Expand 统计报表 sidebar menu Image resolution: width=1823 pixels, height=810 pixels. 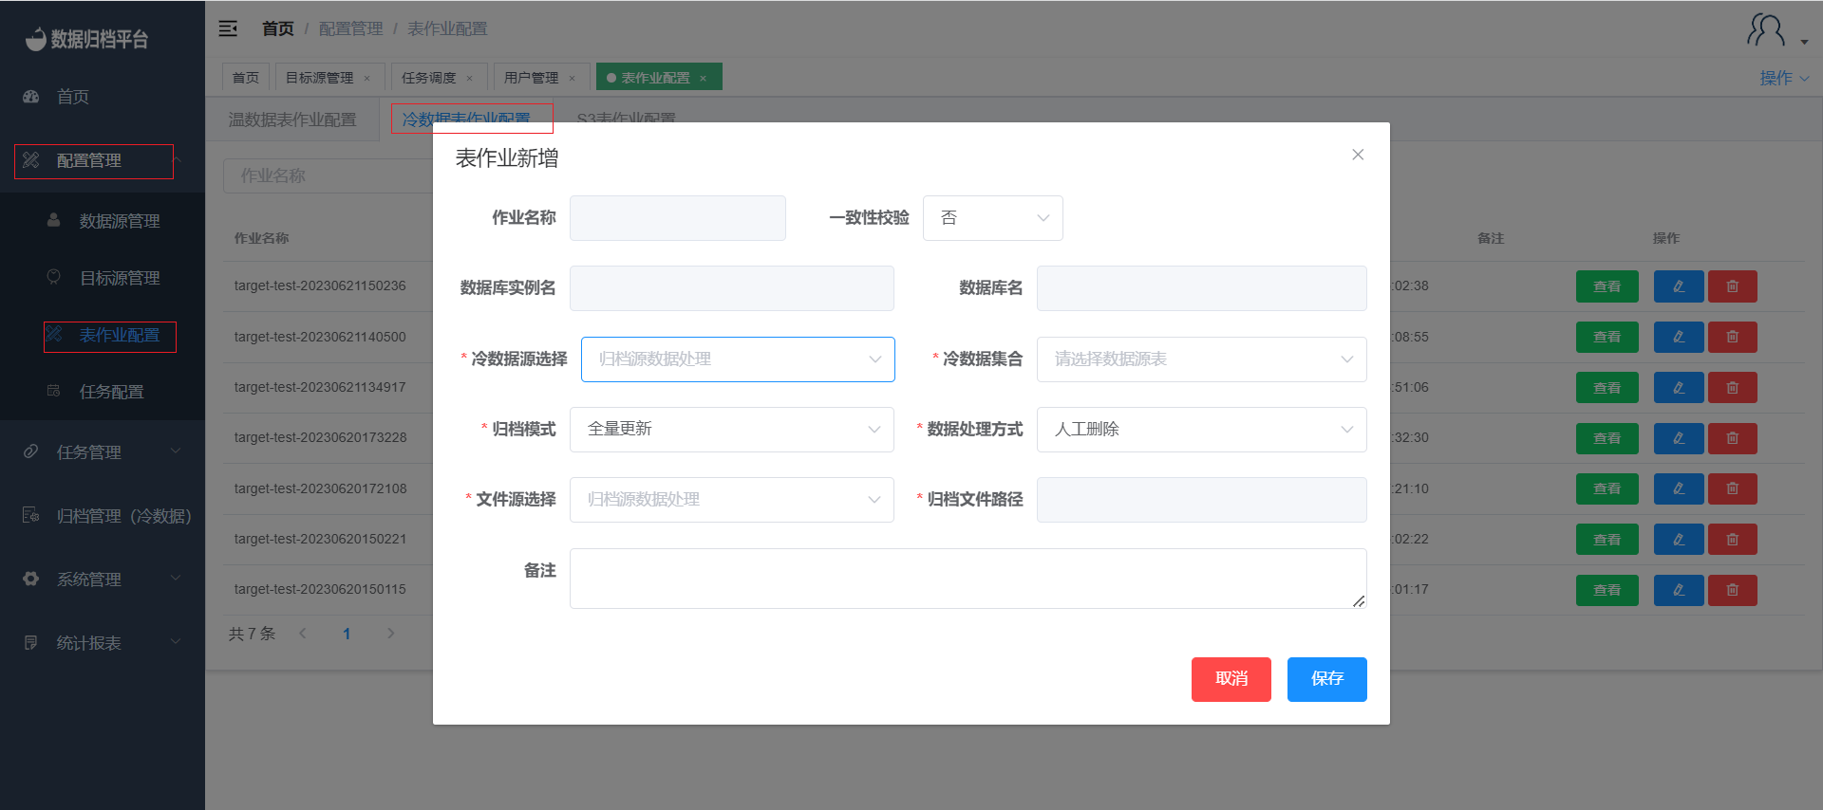pyautogui.click(x=103, y=643)
